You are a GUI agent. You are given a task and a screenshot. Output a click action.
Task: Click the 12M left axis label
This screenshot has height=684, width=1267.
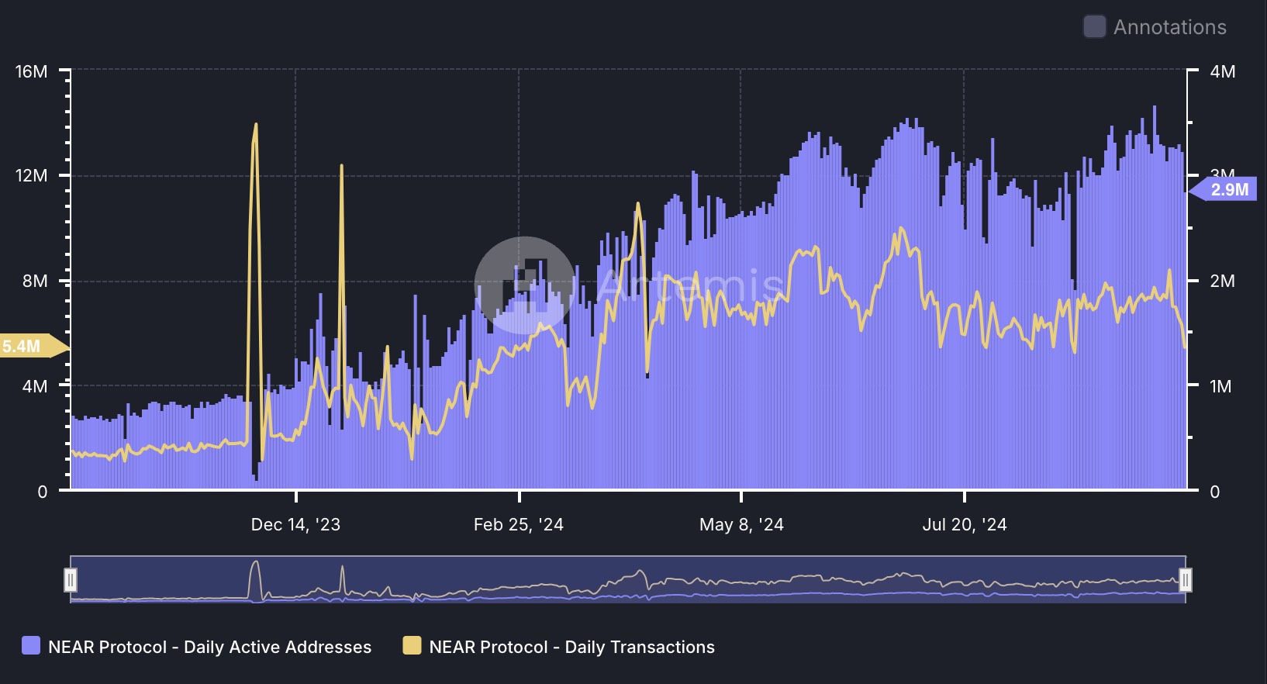coord(31,175)
